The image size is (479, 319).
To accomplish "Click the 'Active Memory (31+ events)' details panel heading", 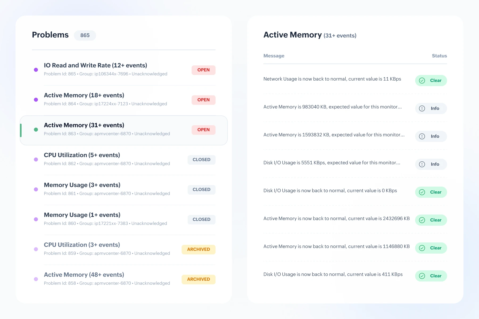I will [x=310, y=35].
